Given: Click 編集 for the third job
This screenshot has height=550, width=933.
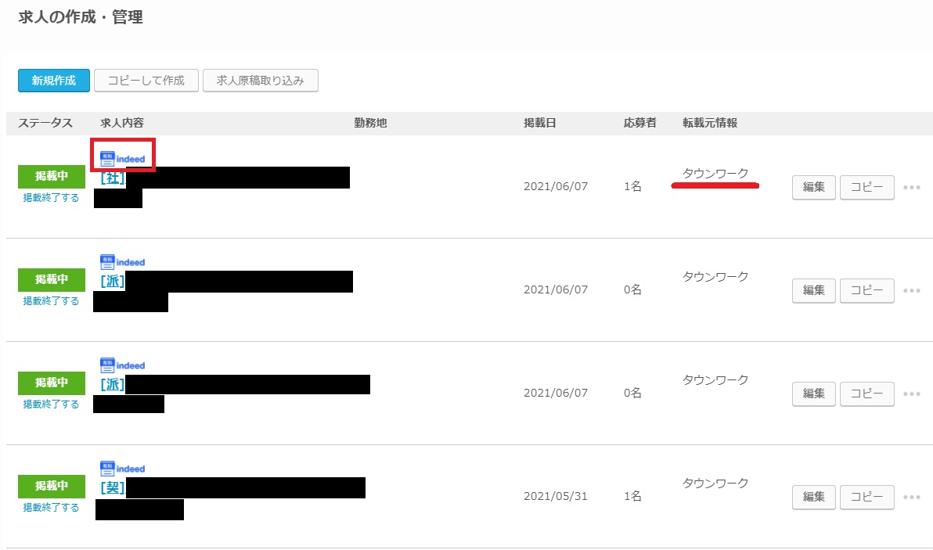Looking at the screenshot, I should (814, 394).
